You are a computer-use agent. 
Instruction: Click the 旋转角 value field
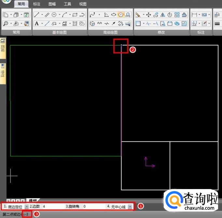tap(93, 207)
